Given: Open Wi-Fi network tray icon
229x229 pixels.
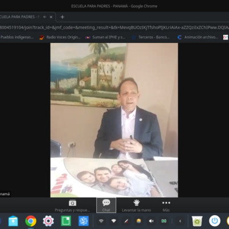Looking at the screenshot, I should [x=114, y=221].
